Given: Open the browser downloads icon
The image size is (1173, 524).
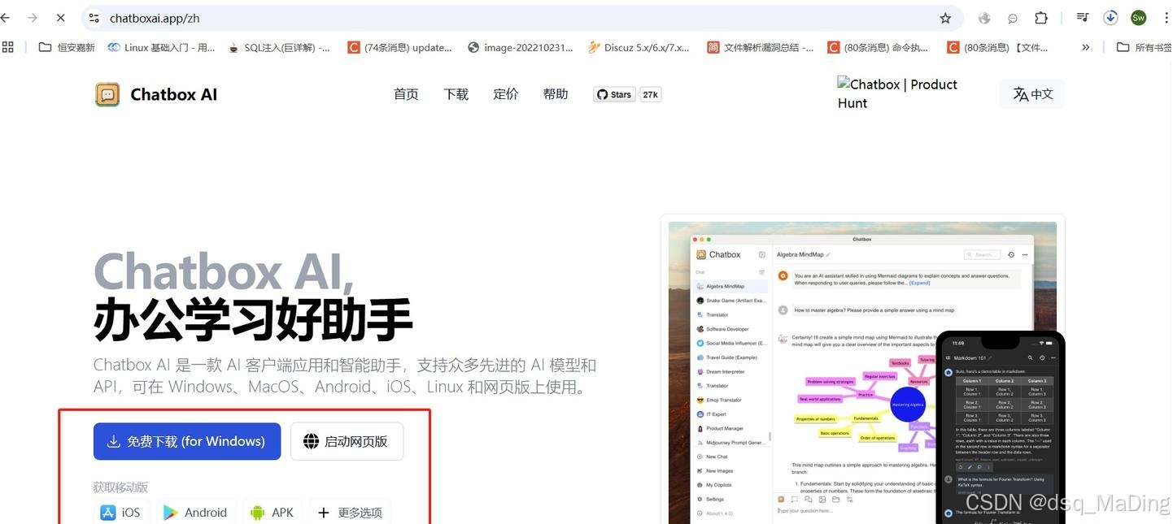Looking at the screenshot, I should (1110, 17).
